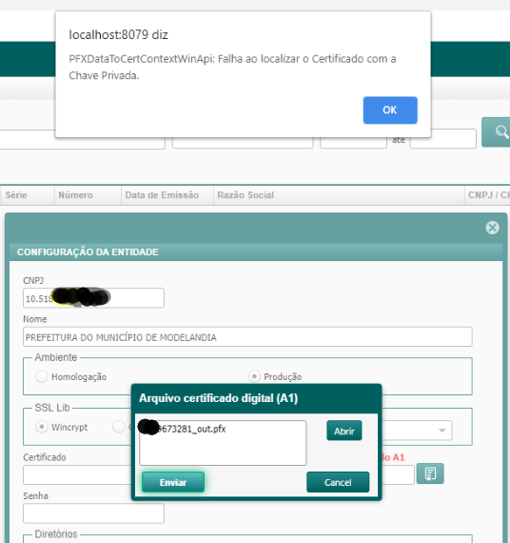
Task: Click the Nome input with PREFEITURA text
Action: pos(247,337)
